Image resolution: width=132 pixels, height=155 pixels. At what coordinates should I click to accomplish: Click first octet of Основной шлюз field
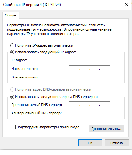coord(74,77)
